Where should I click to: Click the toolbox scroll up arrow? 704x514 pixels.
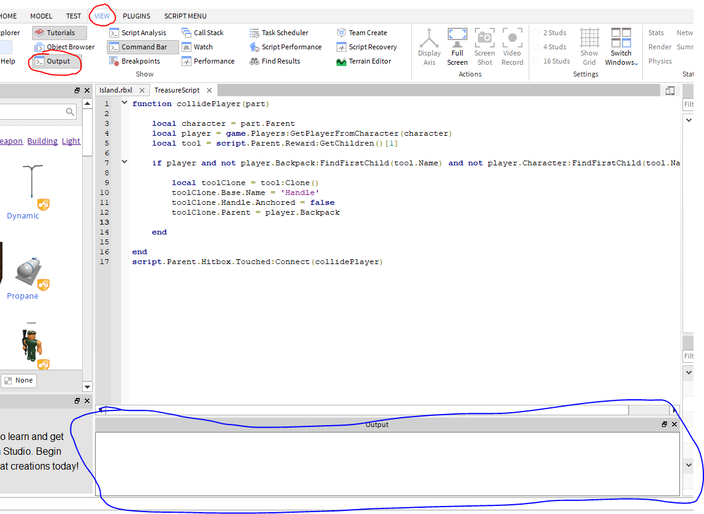pos(88,104)
